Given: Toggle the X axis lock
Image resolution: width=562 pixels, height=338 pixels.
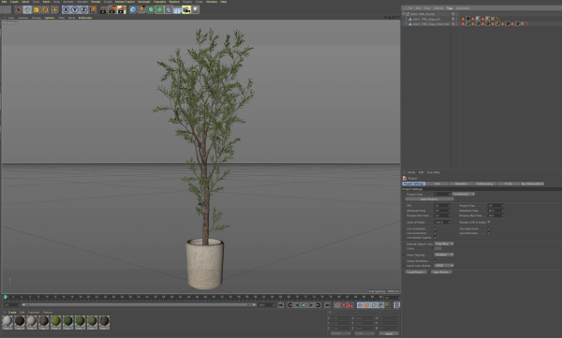Looking at the screenshot, I should tap(66, 9).
